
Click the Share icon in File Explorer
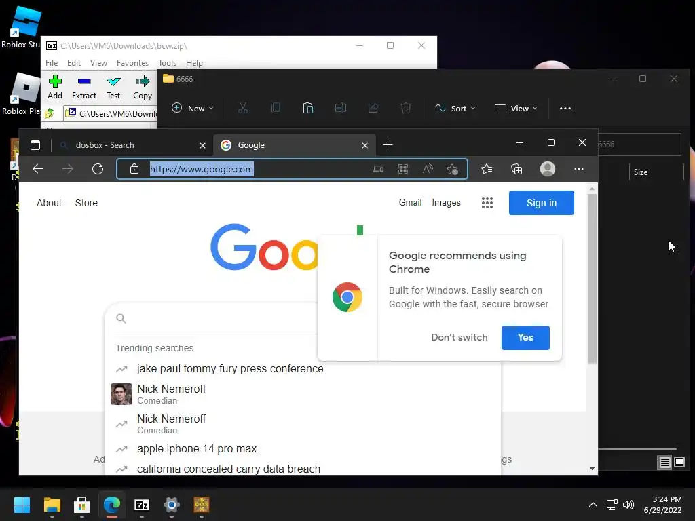click(373, 108)
